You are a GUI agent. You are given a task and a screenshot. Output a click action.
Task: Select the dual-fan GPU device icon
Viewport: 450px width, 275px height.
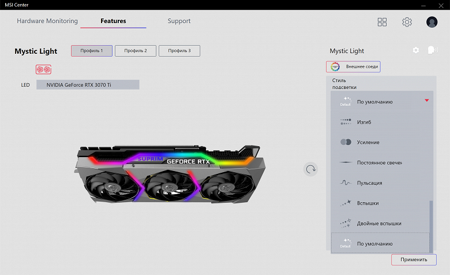43,69
